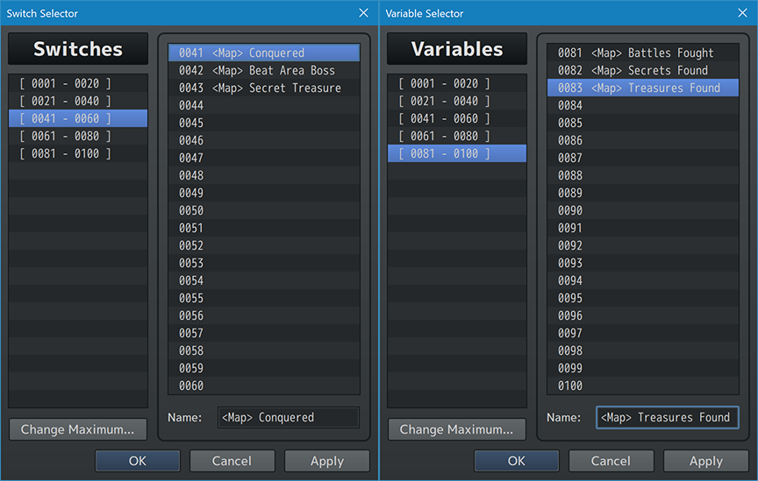This screenshot has height=481, width=758.
Task: Apply changes in Variable Selector
Action: tap(705, 461)
